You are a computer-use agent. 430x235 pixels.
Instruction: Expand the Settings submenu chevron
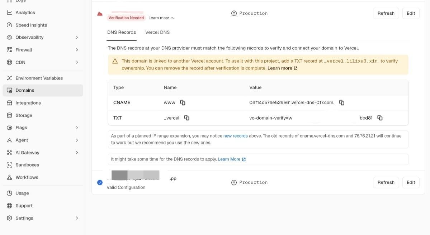77,218
